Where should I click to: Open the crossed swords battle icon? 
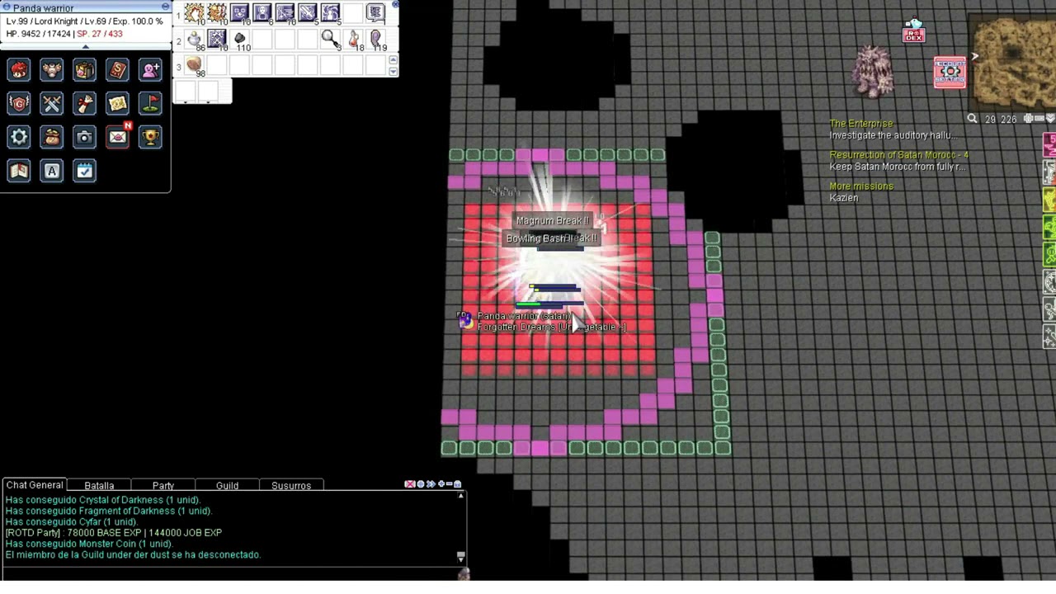(x=52, y=103)
